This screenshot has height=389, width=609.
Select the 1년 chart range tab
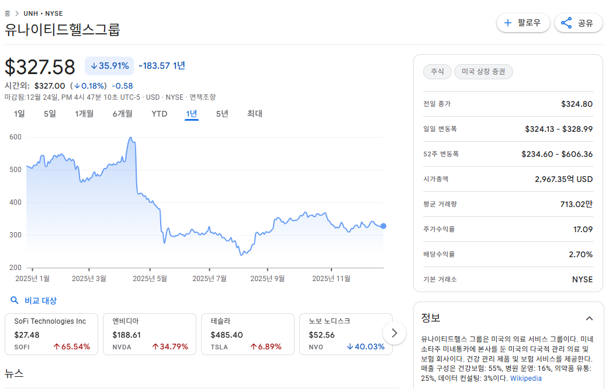(x=192, y=114)
